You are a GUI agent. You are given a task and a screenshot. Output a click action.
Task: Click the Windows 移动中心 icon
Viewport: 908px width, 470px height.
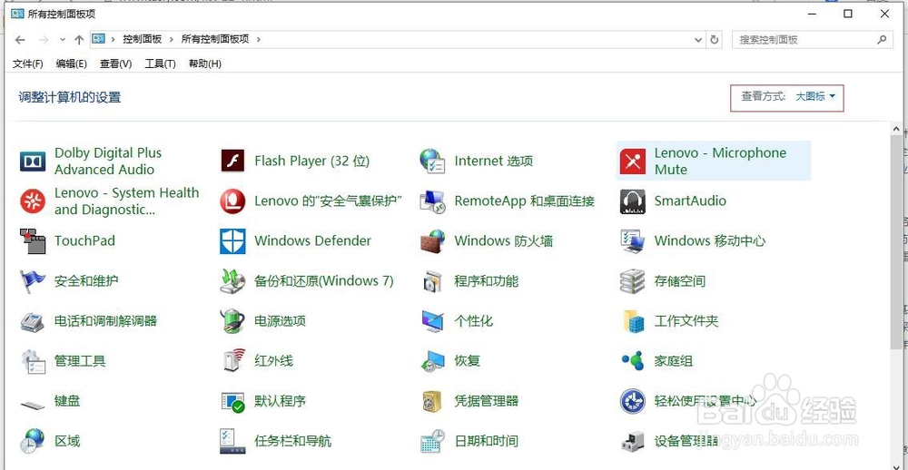pos(632,240)
